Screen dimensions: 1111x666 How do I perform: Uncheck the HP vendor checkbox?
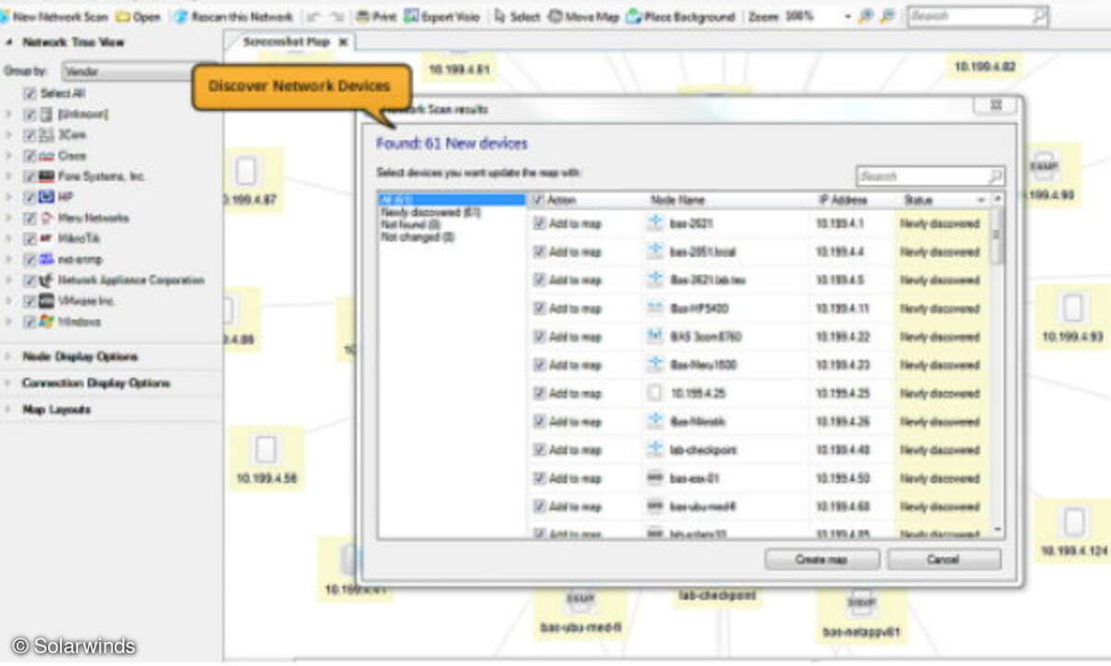coord(30,197)
